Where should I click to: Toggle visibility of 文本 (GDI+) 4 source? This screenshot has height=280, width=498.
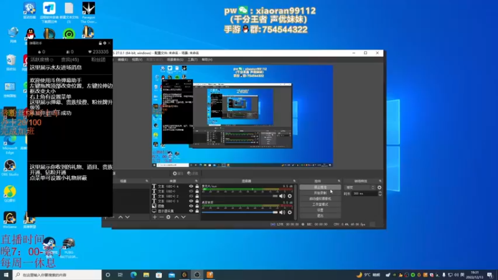pyautogui.click(x=191, y=186)
